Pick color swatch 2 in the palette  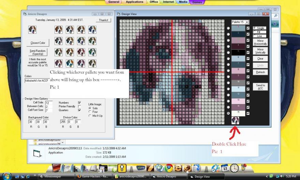pos(238,34)
